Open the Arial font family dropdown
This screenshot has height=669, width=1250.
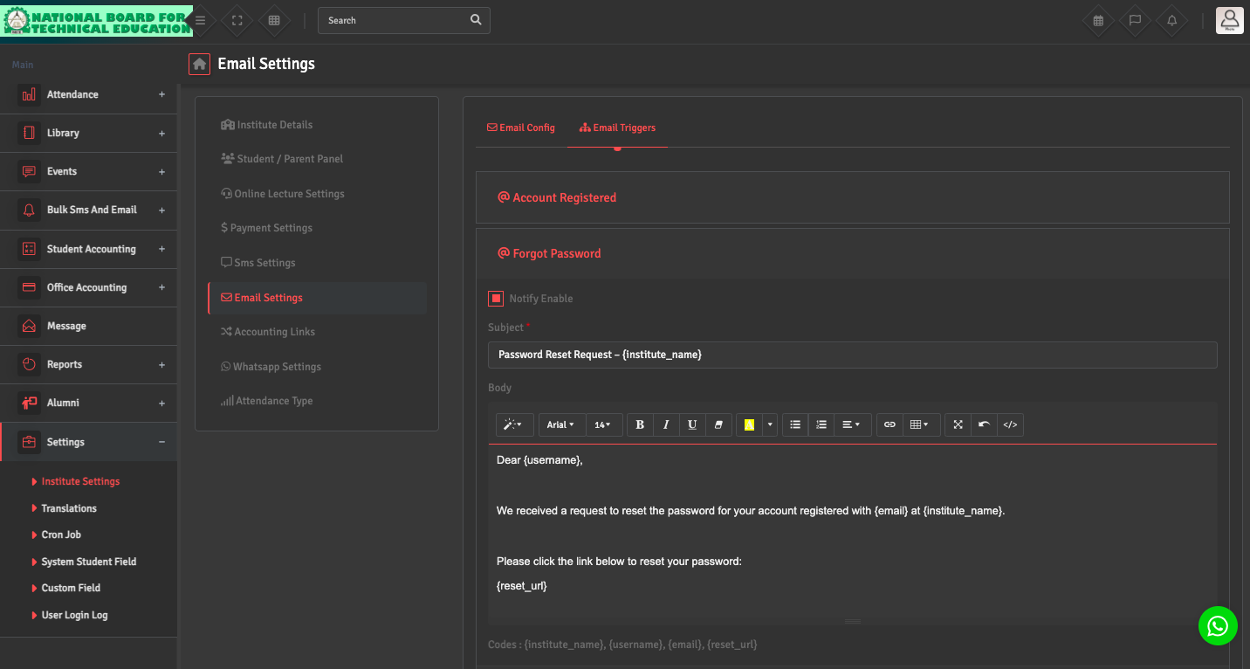click(x=560, y=424)
